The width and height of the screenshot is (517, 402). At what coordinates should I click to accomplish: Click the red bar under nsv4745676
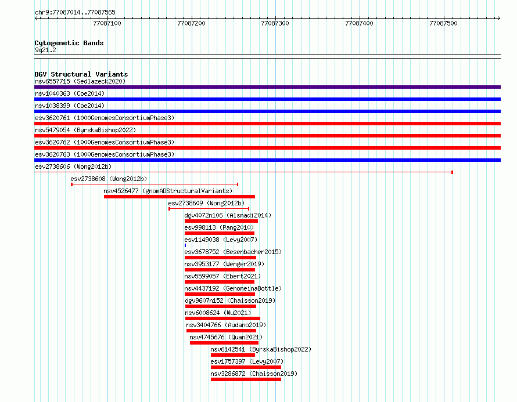(x=224, y=343)
